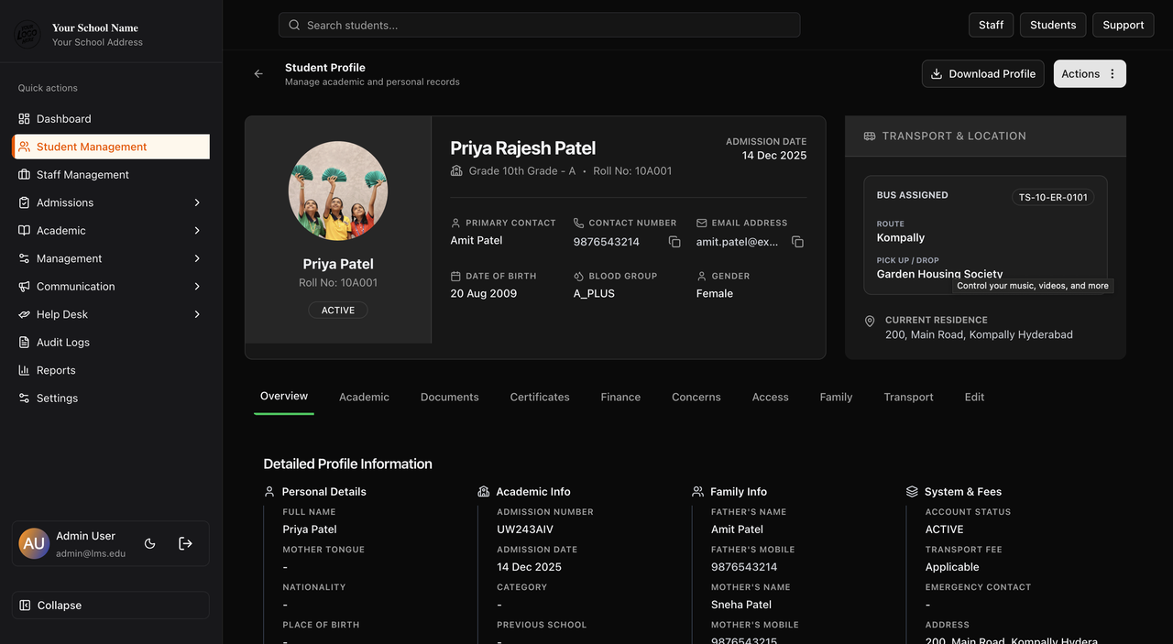Viewport: 1173px width, 644px height.
Task: Click Priya Patel's profile photo
Action: 338,191
